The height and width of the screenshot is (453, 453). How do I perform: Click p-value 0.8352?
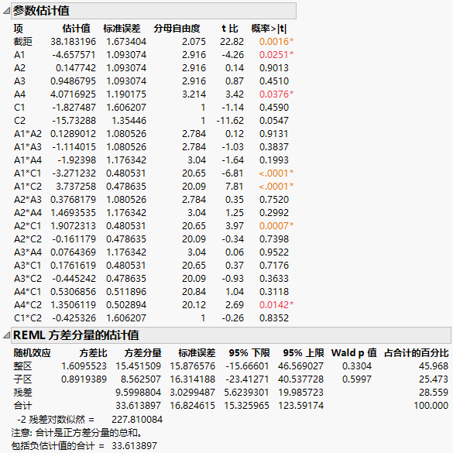[274, 318]
